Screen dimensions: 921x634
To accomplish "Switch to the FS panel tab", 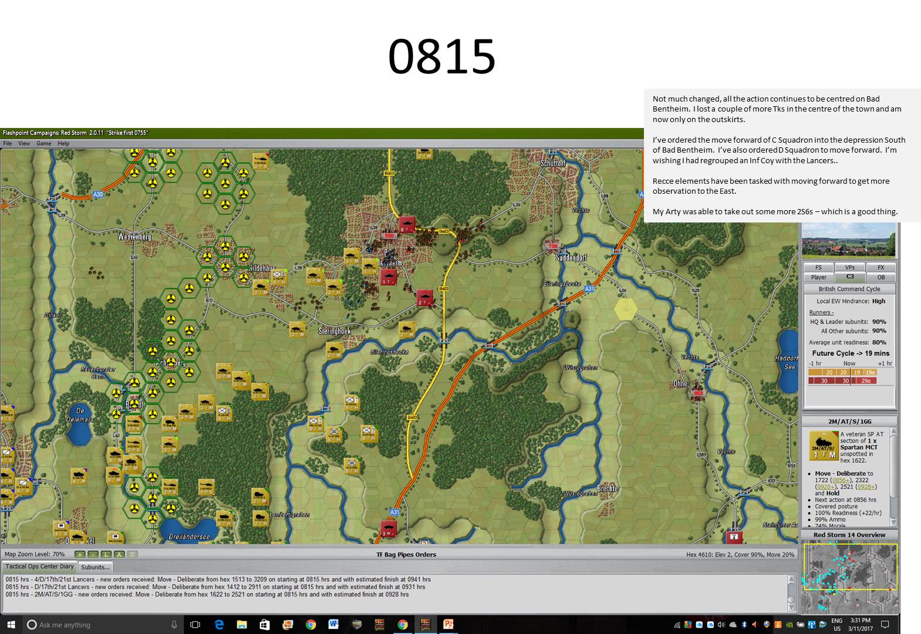I will [x=818, y=268].
